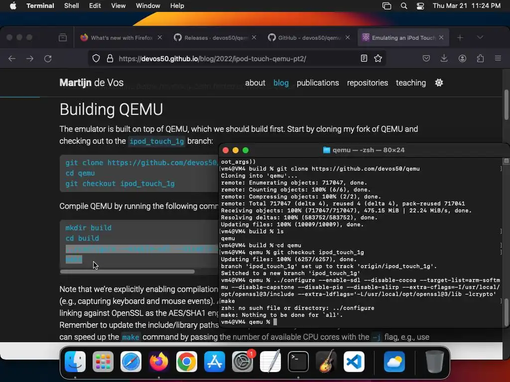Open the Edit menu in menu bar
The height and width of the screenshot is (382, 510).
pos(95,6)
